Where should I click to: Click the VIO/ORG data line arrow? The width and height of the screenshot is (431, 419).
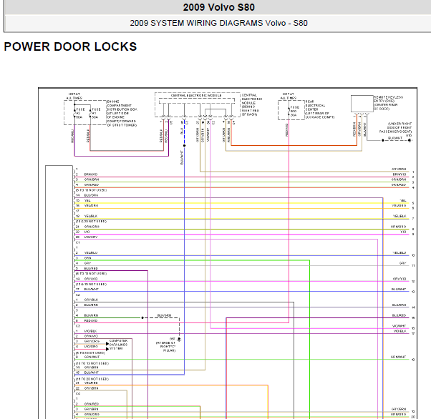tap(107, 349)
